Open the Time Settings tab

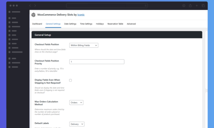click(x=86, y=24)
